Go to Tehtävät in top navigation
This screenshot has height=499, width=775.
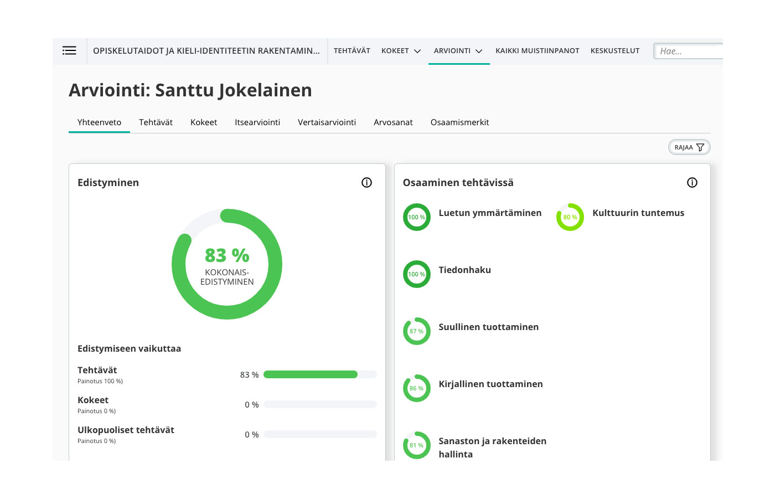[x=352, y=51]
